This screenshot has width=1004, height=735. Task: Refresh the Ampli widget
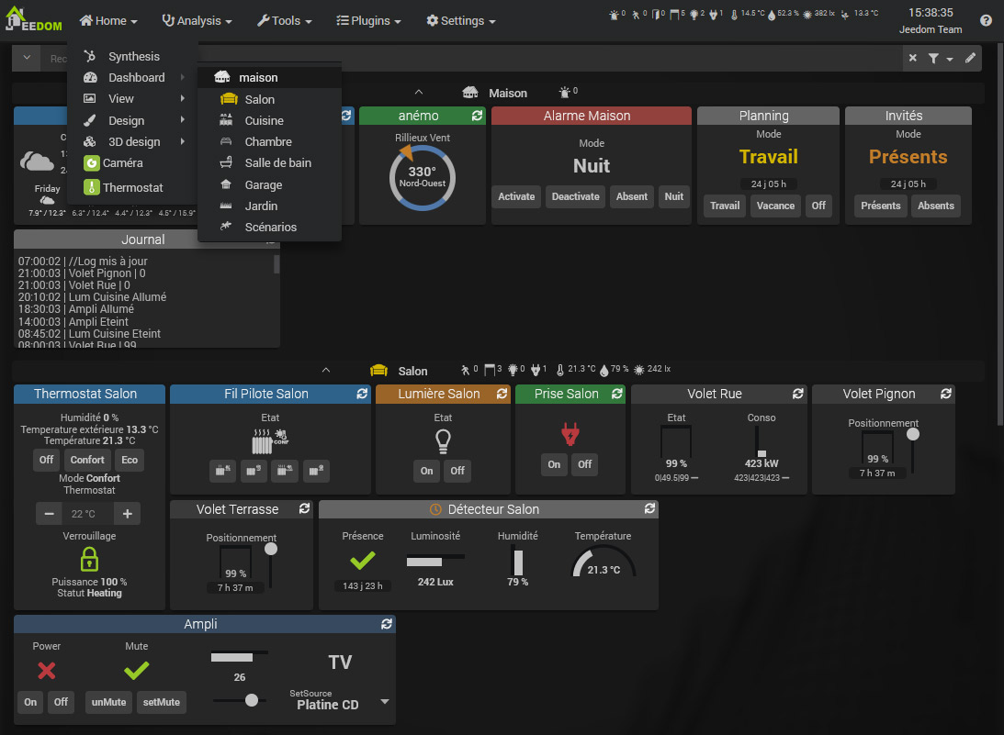pos(386,624)
